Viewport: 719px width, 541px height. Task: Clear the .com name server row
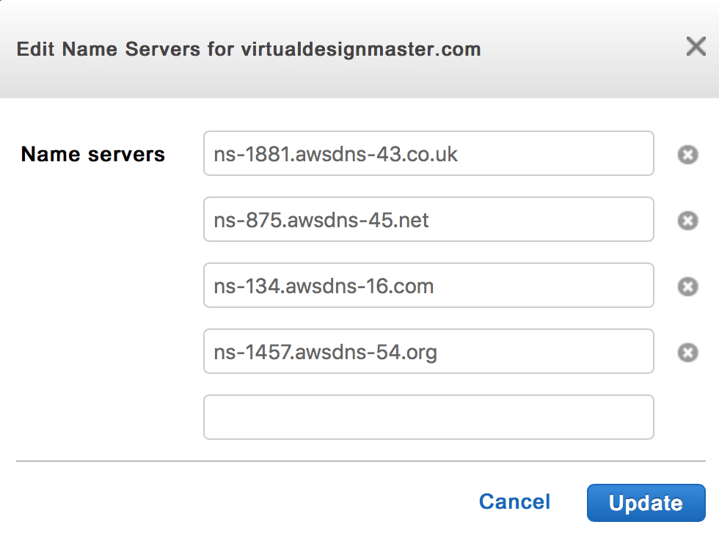coord(687,287)
